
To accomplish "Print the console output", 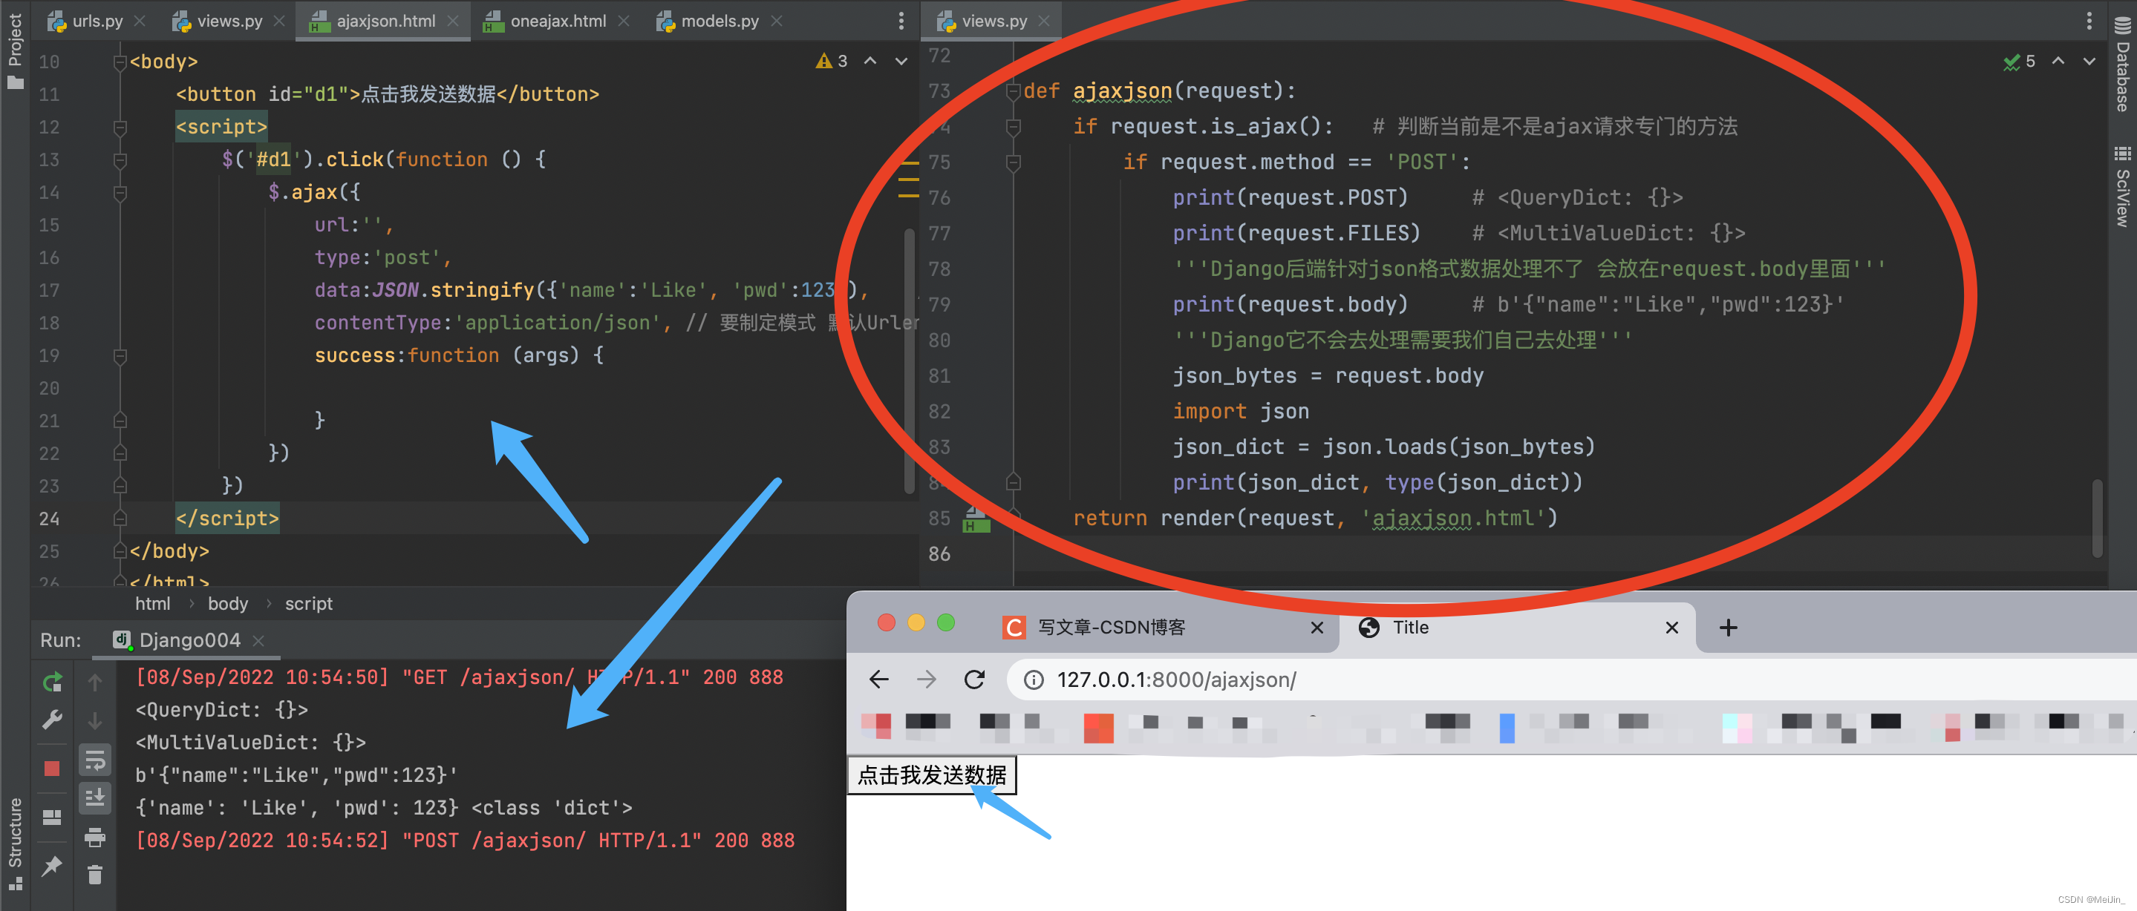I will [95, 838].
